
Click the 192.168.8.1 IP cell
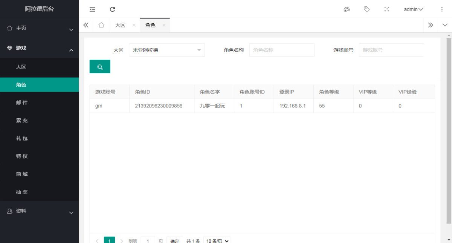point(294,106)
